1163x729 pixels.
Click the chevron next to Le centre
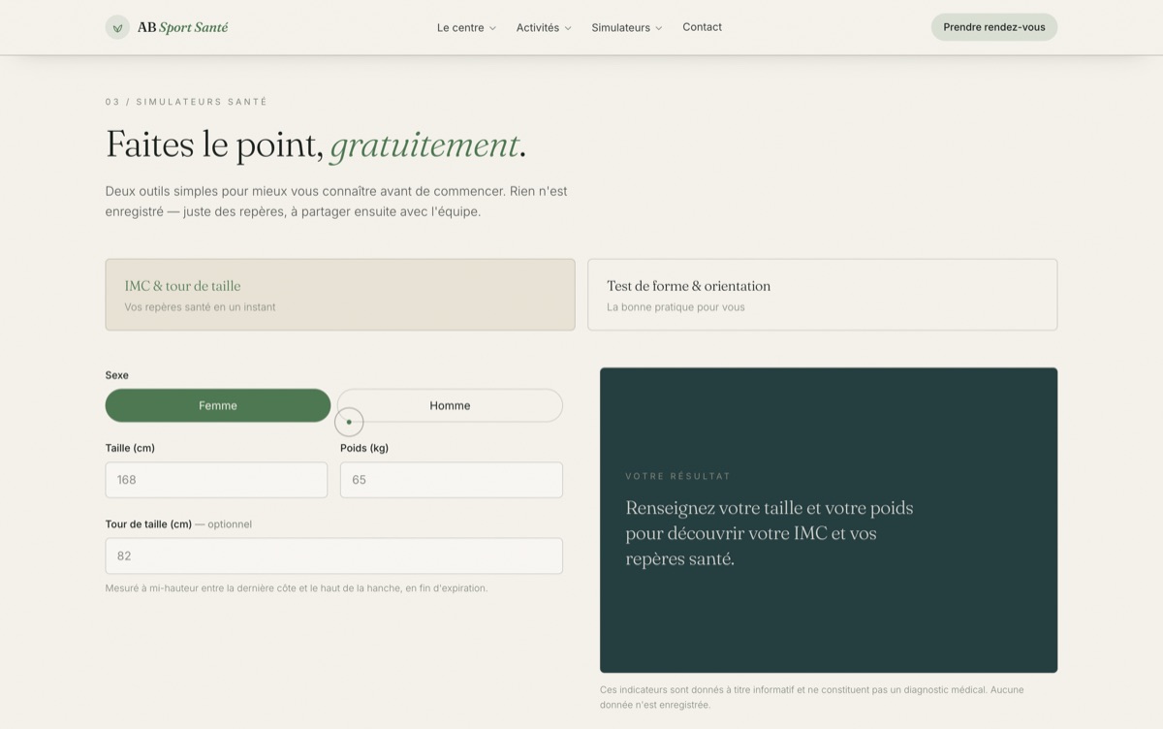(492, 28)
